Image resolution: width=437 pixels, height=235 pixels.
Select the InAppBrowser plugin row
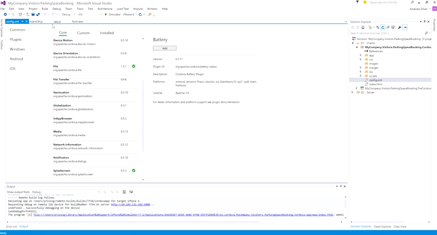[95, 120]
